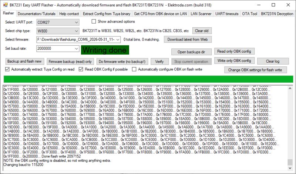Click Download latest from Web

tap(188, 39)
